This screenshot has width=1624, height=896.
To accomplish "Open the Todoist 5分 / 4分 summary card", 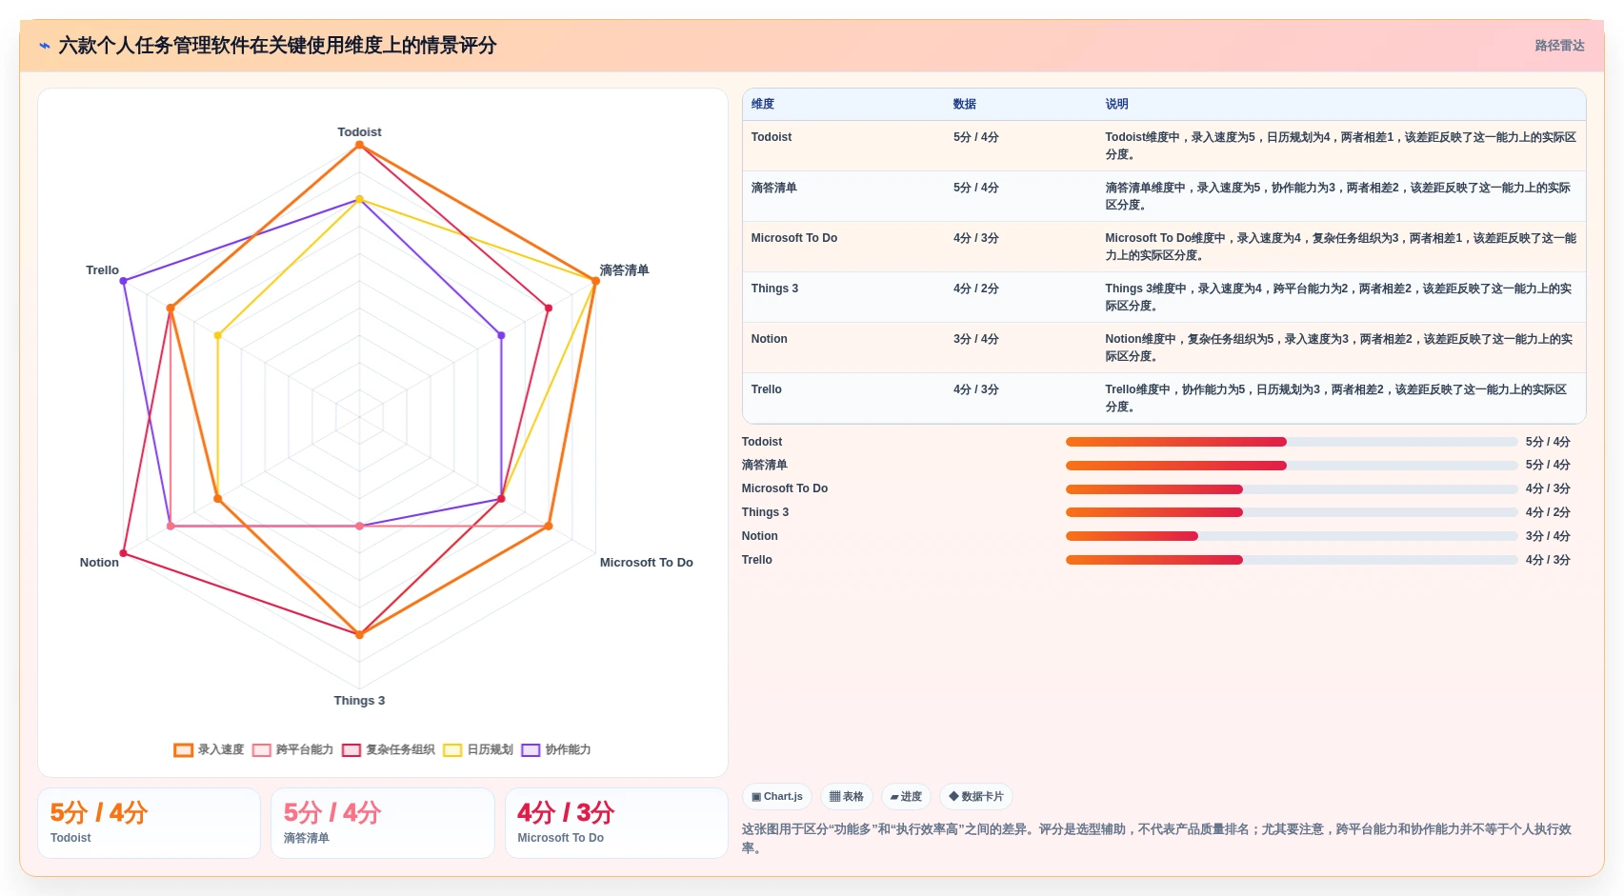I will (x=149, y=823).
